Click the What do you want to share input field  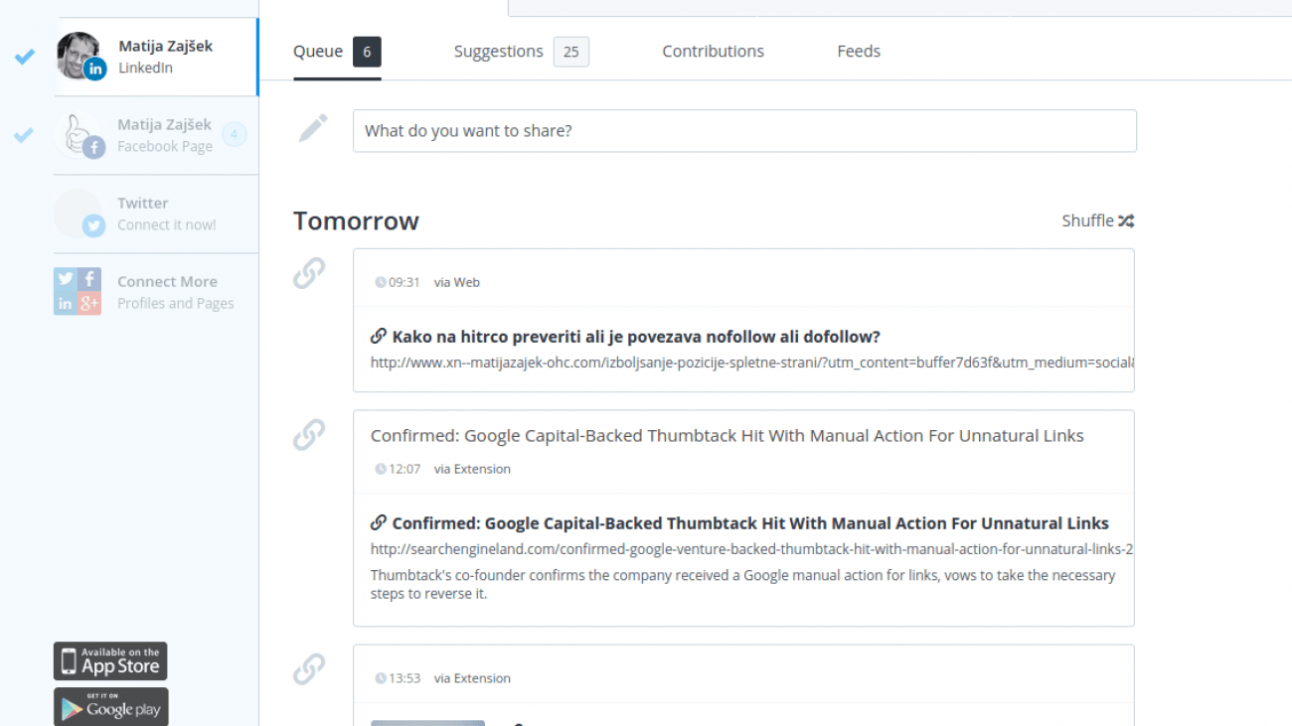click(x=744, y=130)
